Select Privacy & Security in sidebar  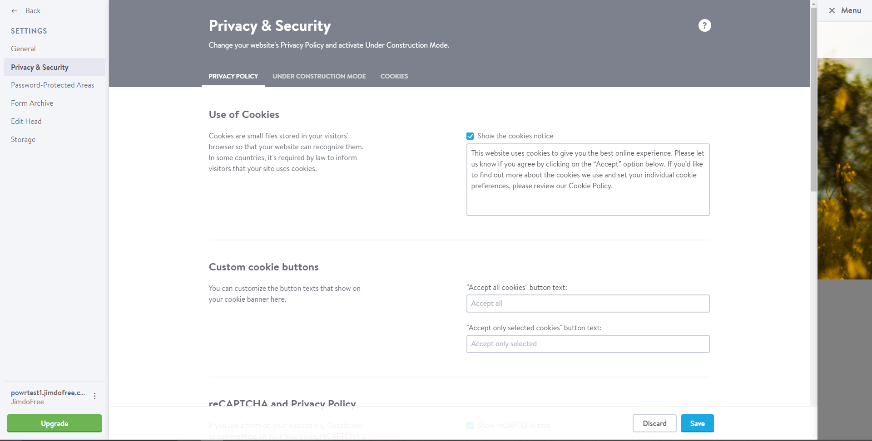tap(54, 67)
